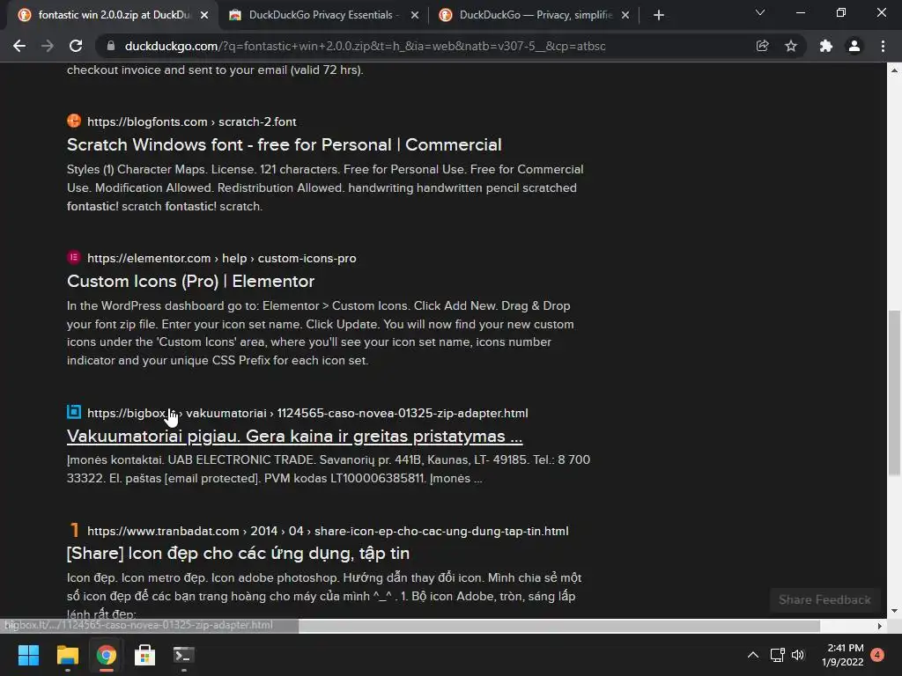Open elementor.com custom-icons-pro URL
Screen dimensions: 902x676
pyautogui.click(x=221, y=259)
